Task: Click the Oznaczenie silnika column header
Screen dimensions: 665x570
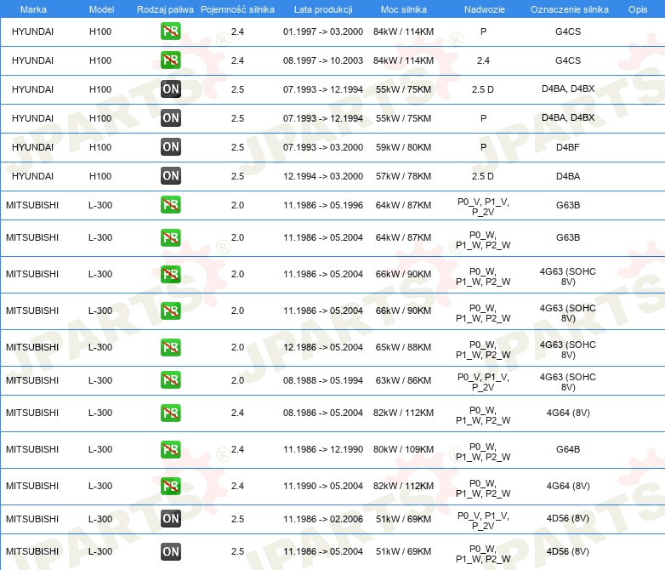Action: click(x=569, y=9)
